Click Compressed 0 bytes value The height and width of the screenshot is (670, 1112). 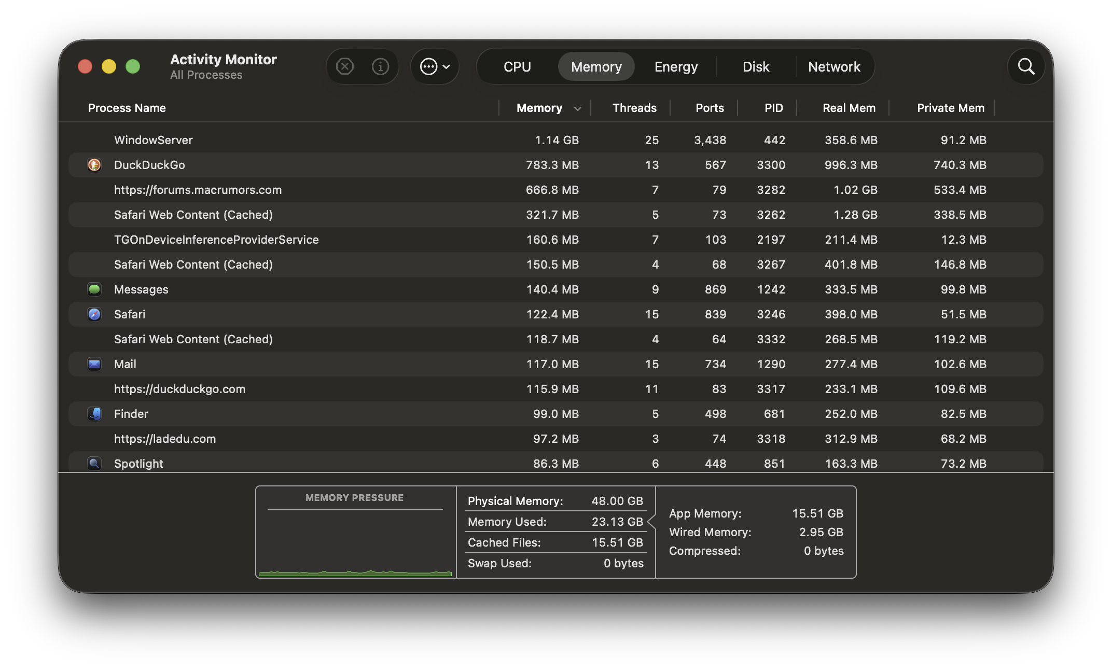tap(824, 551)
